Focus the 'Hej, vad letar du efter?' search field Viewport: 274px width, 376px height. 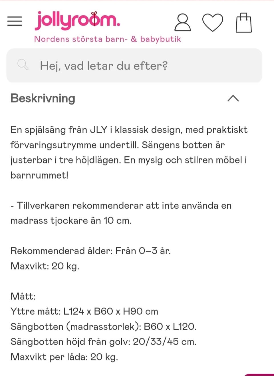pyautogui.click(x=143, y=66)
